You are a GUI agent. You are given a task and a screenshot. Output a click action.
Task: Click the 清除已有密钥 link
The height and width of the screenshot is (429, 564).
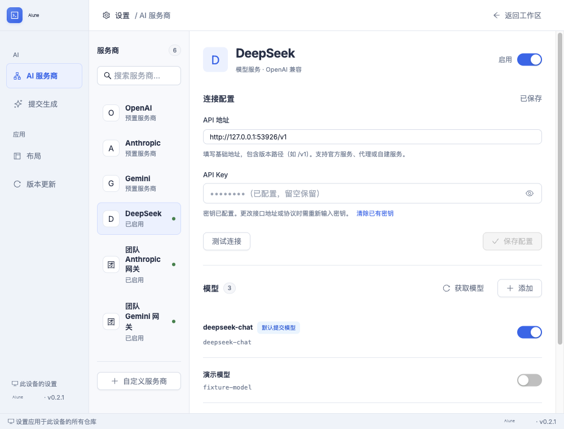point(375,213)
